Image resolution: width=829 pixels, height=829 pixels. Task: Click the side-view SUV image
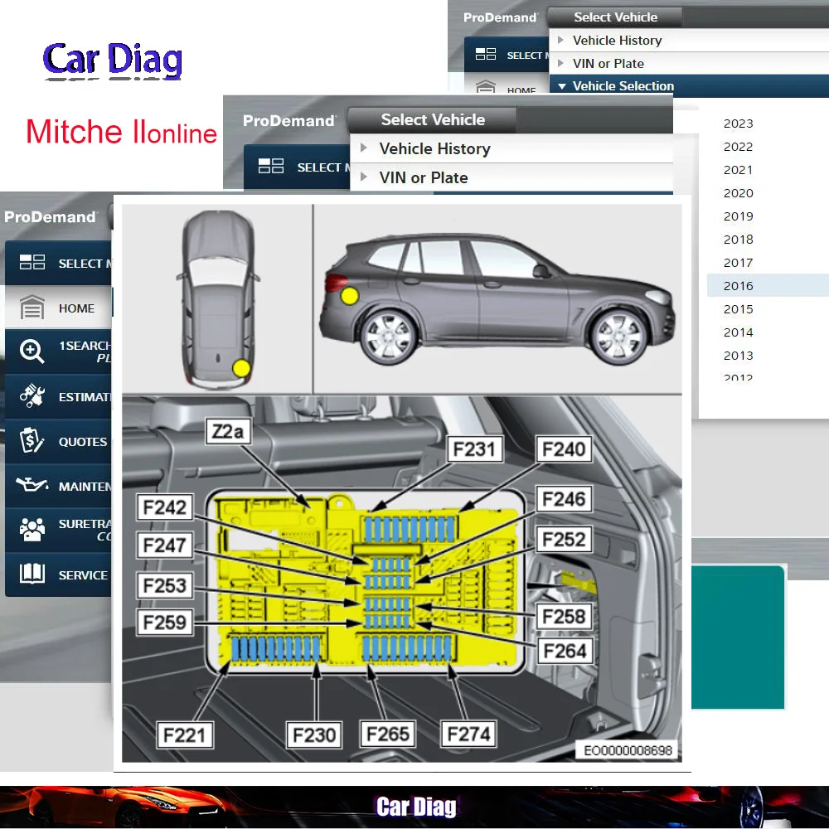click(497, 299)
